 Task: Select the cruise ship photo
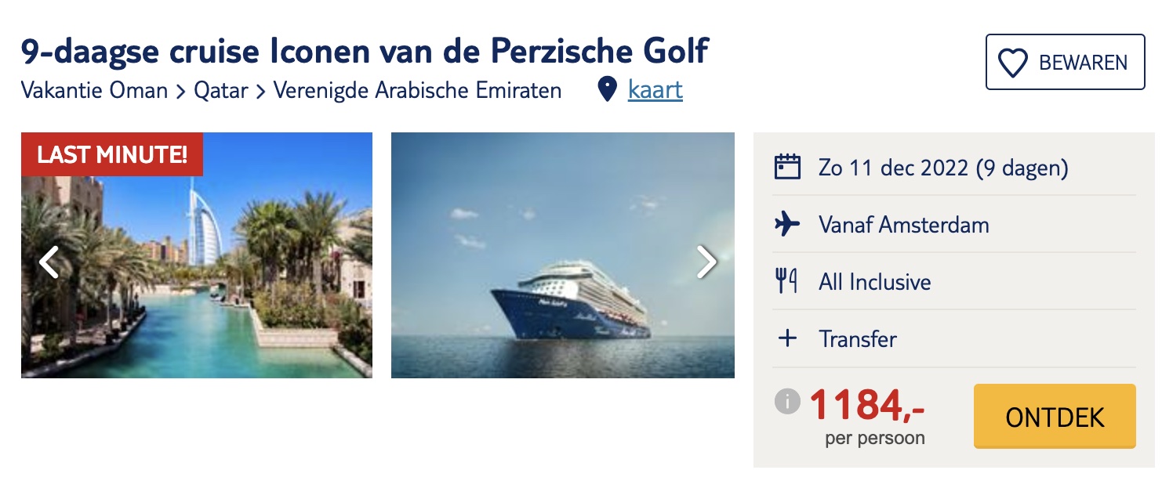click(x=562, y=255)
